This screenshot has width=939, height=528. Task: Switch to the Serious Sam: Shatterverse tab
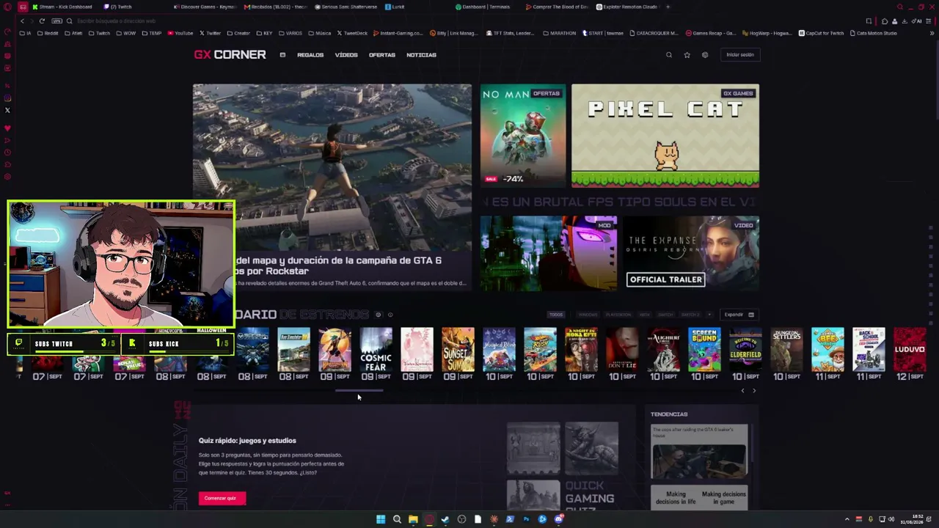tap(348, 7)
